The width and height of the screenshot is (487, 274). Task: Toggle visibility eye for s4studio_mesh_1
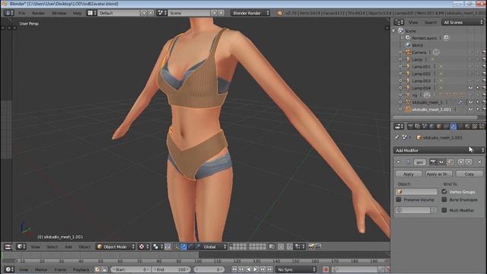(x=470, y=102)
